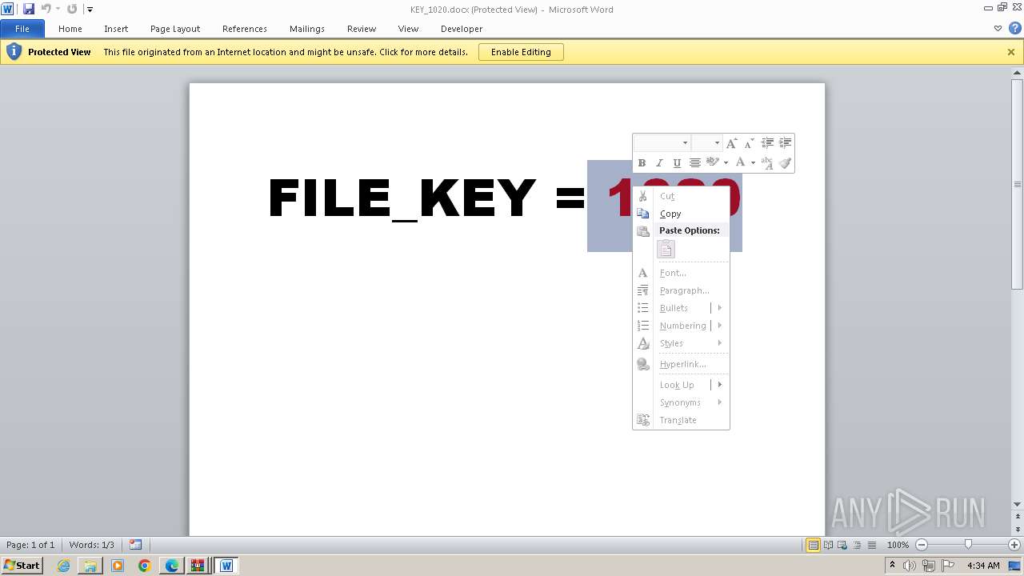The width and height of the screenshot is (1024, 576).
Task: Select Font... in the context menu
Action: point(681,273)
